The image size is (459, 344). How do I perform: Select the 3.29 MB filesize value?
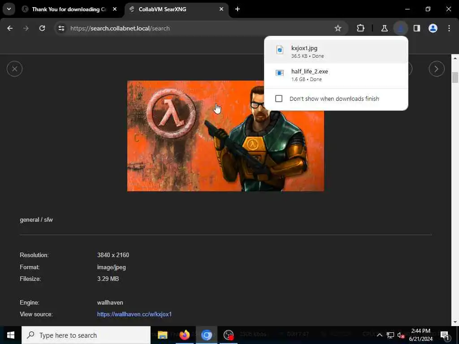[x=108, y=279]
